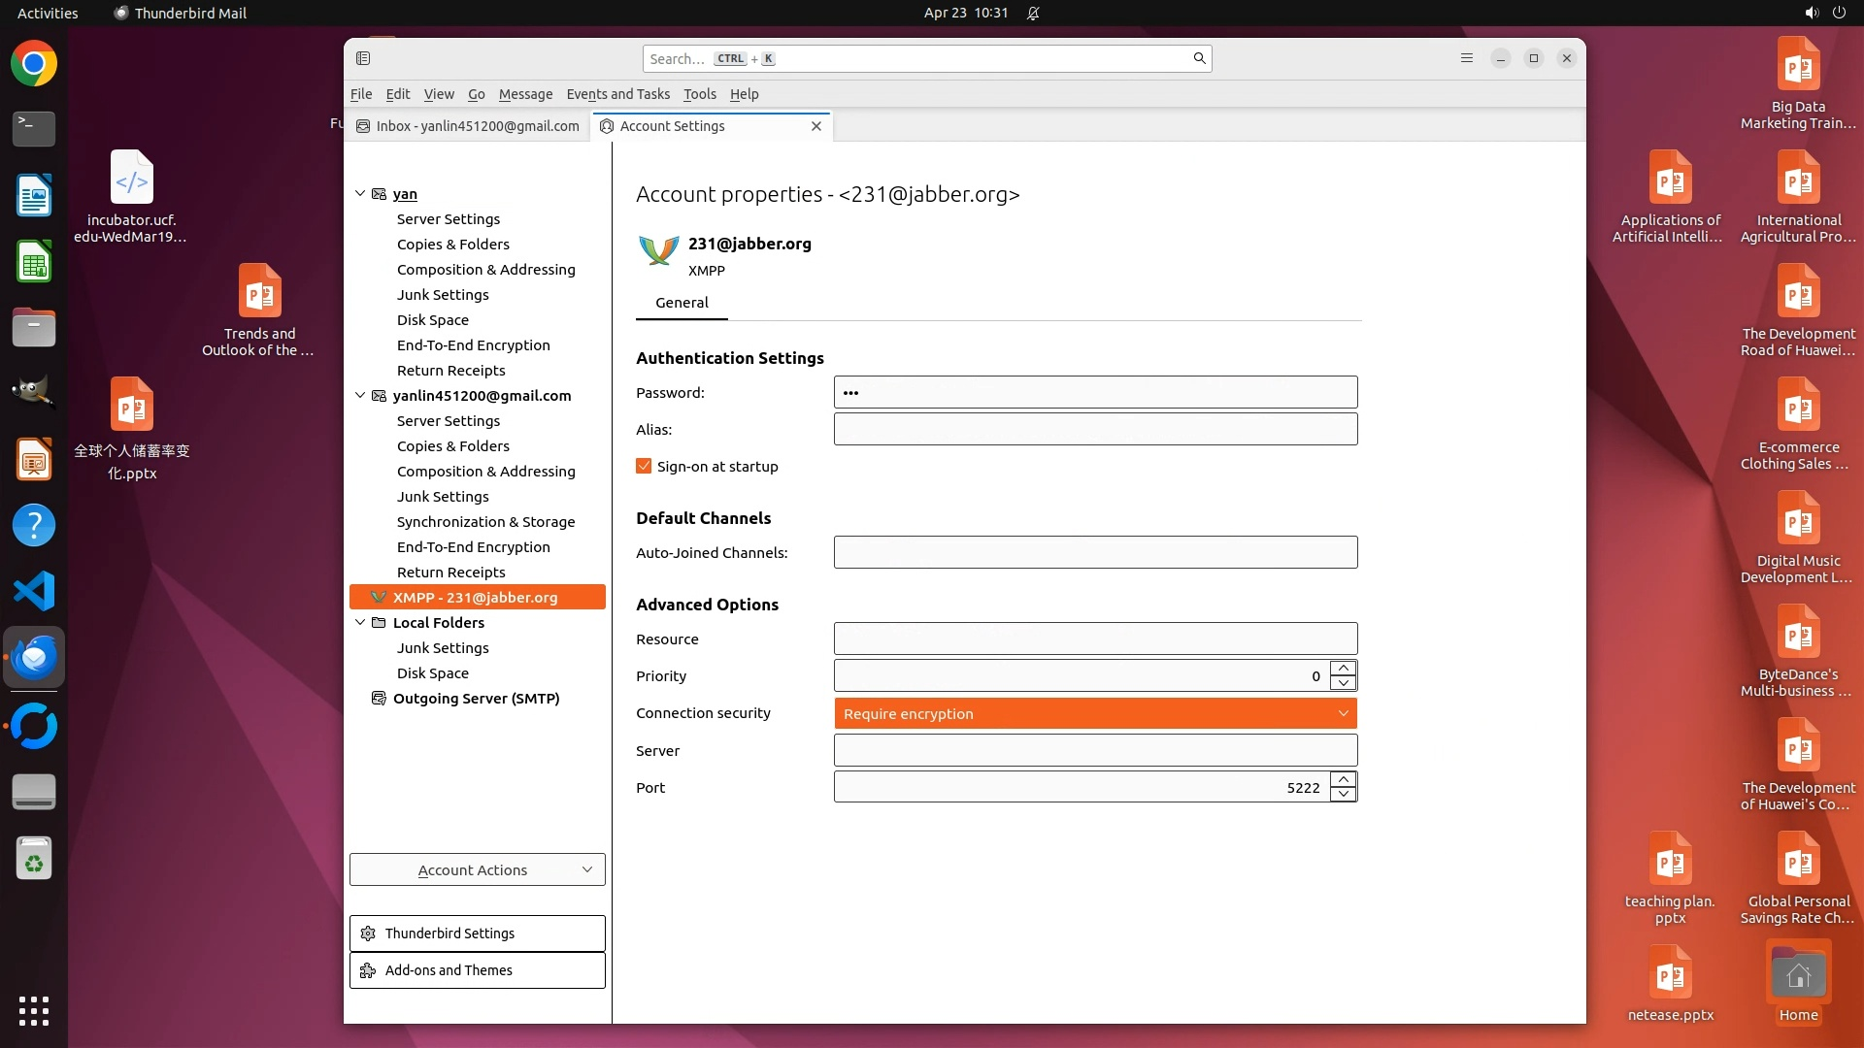Click the Add-ons and Themes puzzle icon
This screenshot has width=1864, height=1048.
[x=368, y=970]
